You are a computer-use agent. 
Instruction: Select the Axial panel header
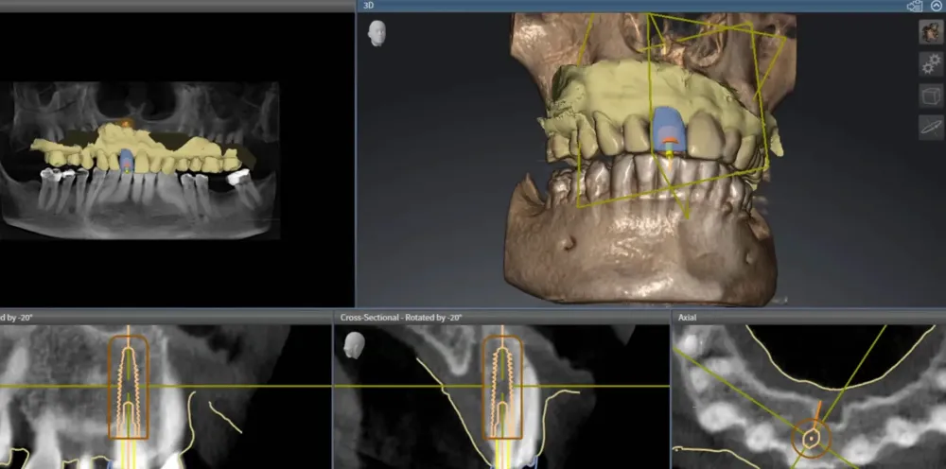pyautogui.click(x=689, y=317)
